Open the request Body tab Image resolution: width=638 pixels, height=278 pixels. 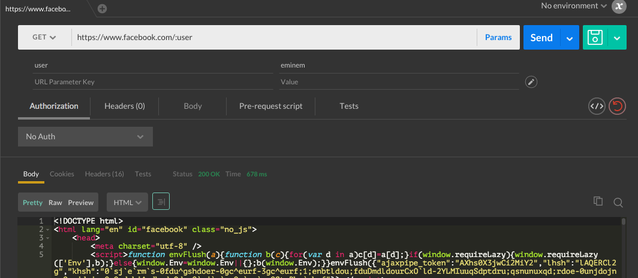pos(192,106)
